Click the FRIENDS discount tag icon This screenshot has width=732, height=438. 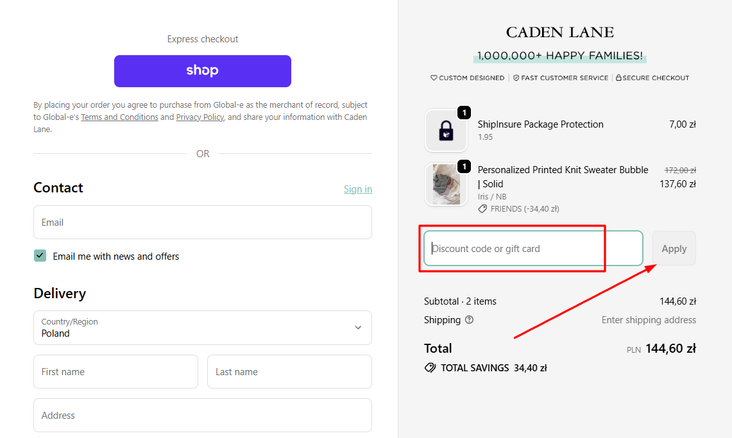pos(482,208)
